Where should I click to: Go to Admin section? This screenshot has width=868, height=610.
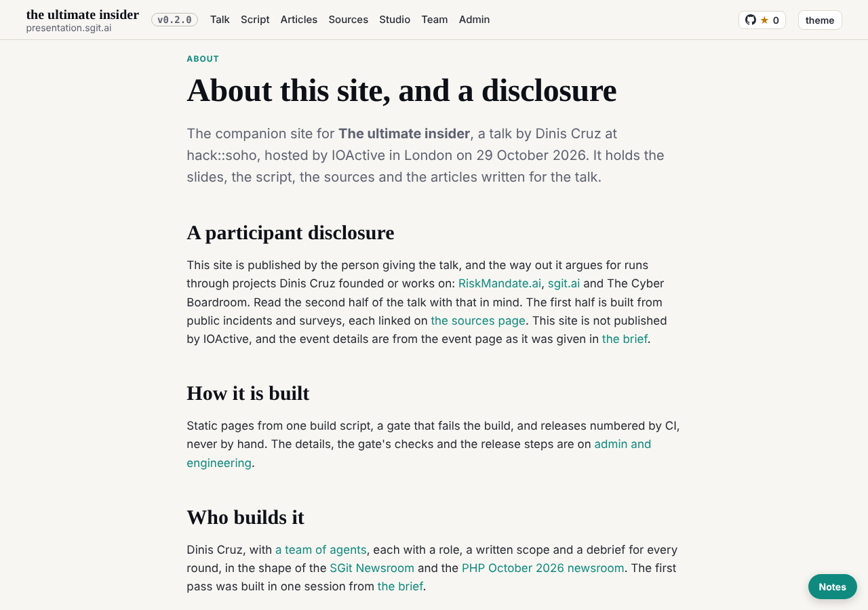[474, 20]
